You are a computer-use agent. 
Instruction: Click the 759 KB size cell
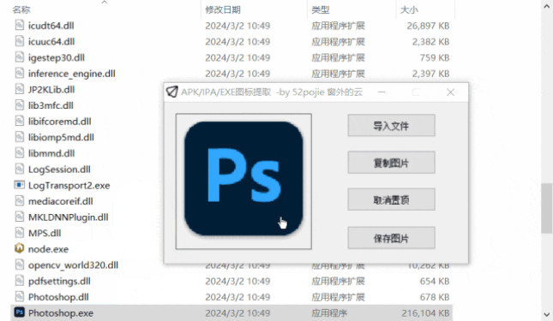coord(435,57)
